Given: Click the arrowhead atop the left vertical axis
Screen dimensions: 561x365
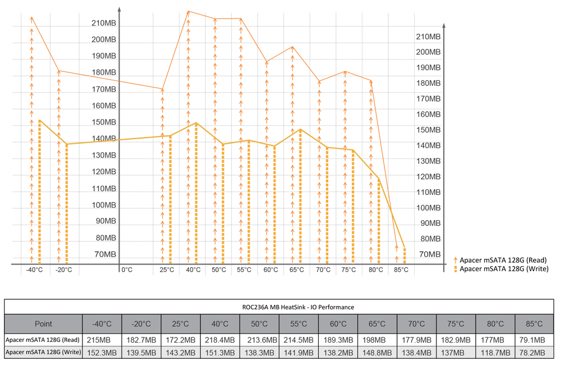Looking at the screenshot, I should pyautogui.click(x=119, y=10).
